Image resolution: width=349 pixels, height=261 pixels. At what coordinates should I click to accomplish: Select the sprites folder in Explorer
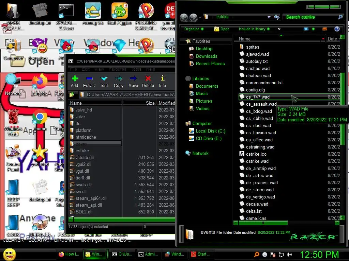(x=253, y=47)
